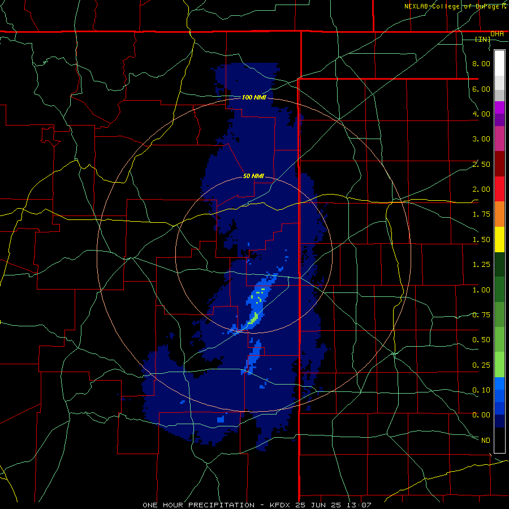The height and width of the screenshot is (509, 509).
Task: Select the 0.25 legend value
Action: tap(481, 365)
